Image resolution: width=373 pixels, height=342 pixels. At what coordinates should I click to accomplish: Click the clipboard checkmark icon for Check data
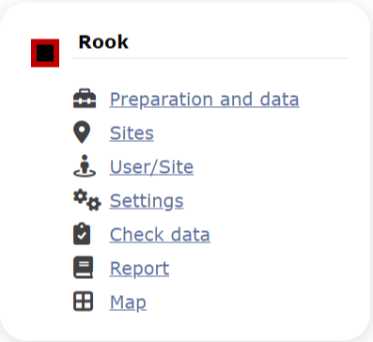pos(82,234)
